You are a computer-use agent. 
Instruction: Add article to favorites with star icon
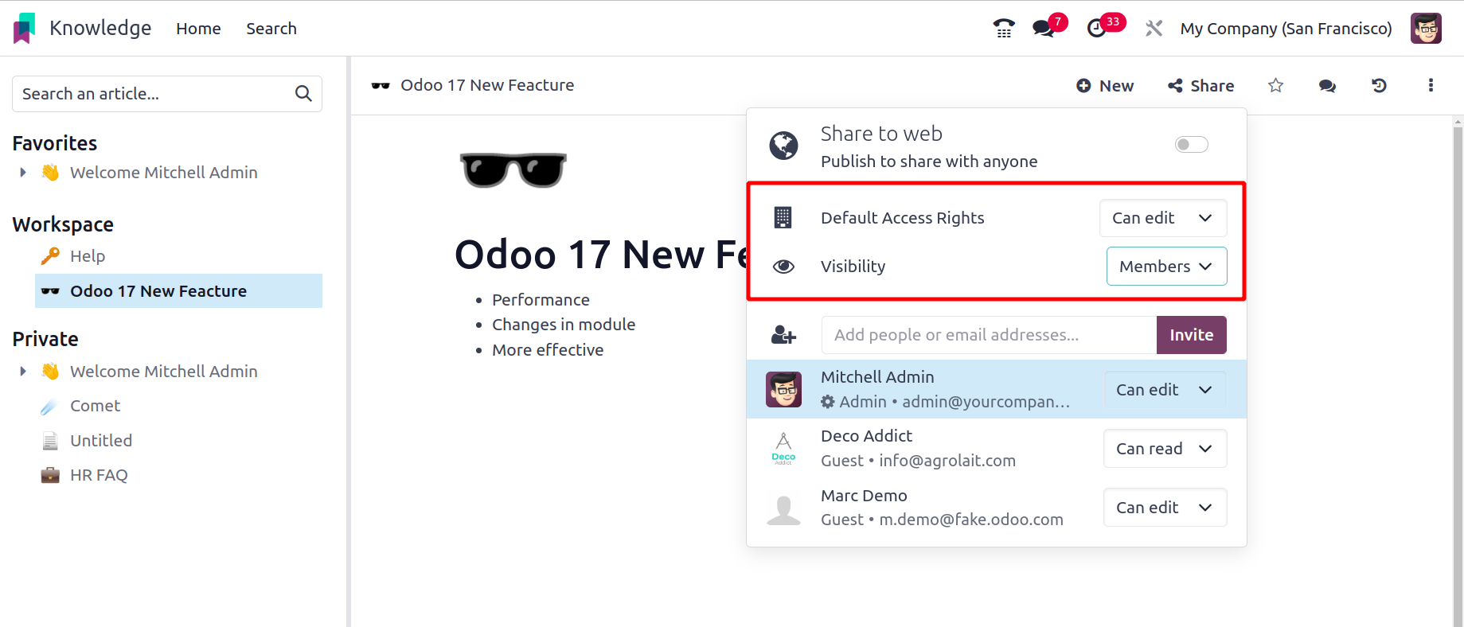[1275, 85]
